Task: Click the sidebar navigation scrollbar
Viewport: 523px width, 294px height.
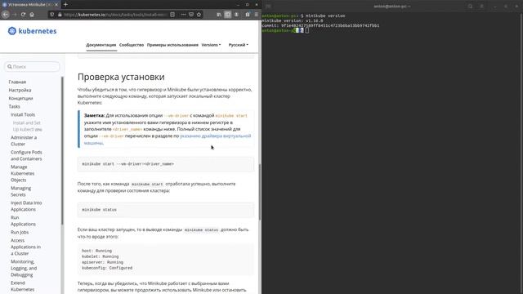Action: pyautogui.click(x=62, y=150)
